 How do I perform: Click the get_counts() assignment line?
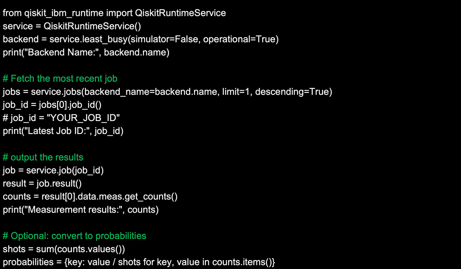(90, 196)
